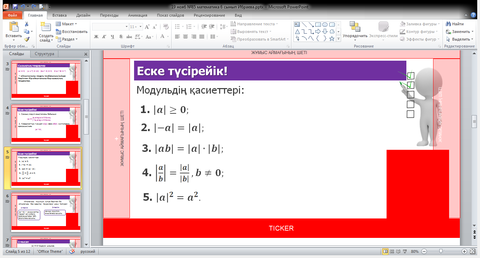The image size is (480, 258).
Task: Expand Выровнять текст dropdown
Action: pos(252,32)
